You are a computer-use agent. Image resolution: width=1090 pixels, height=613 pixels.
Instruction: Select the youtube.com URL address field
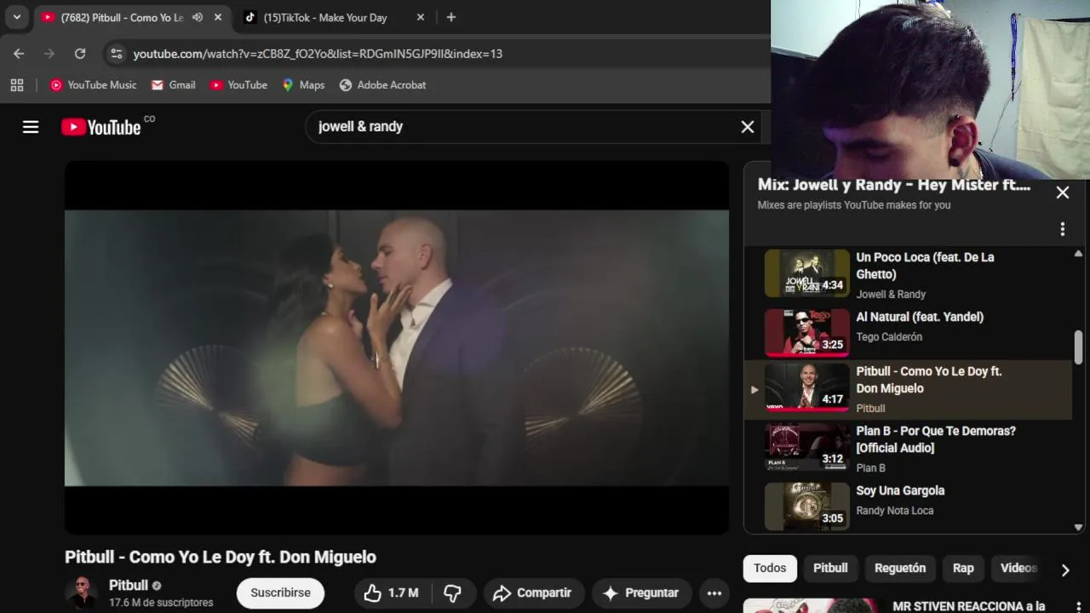(318, 54)
